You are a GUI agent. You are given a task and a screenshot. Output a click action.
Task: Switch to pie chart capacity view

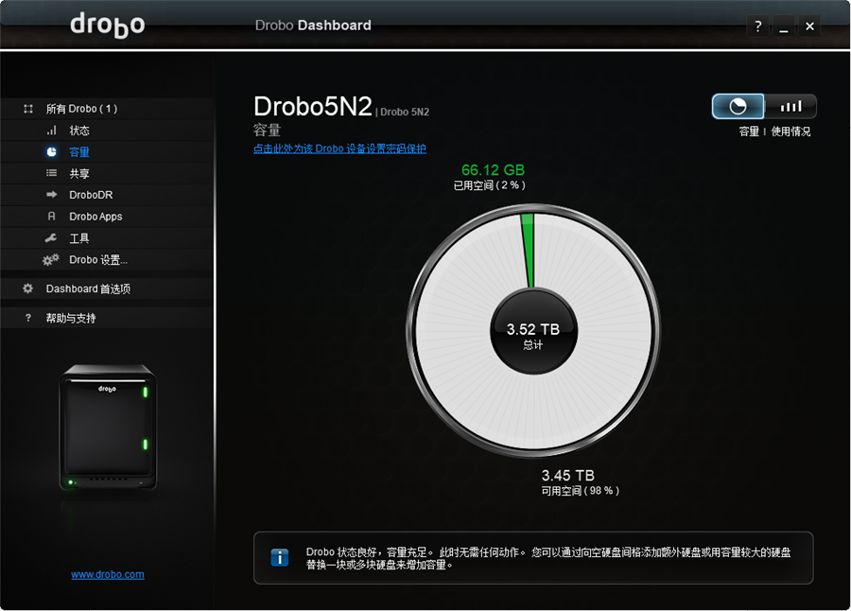pos(738,107)
